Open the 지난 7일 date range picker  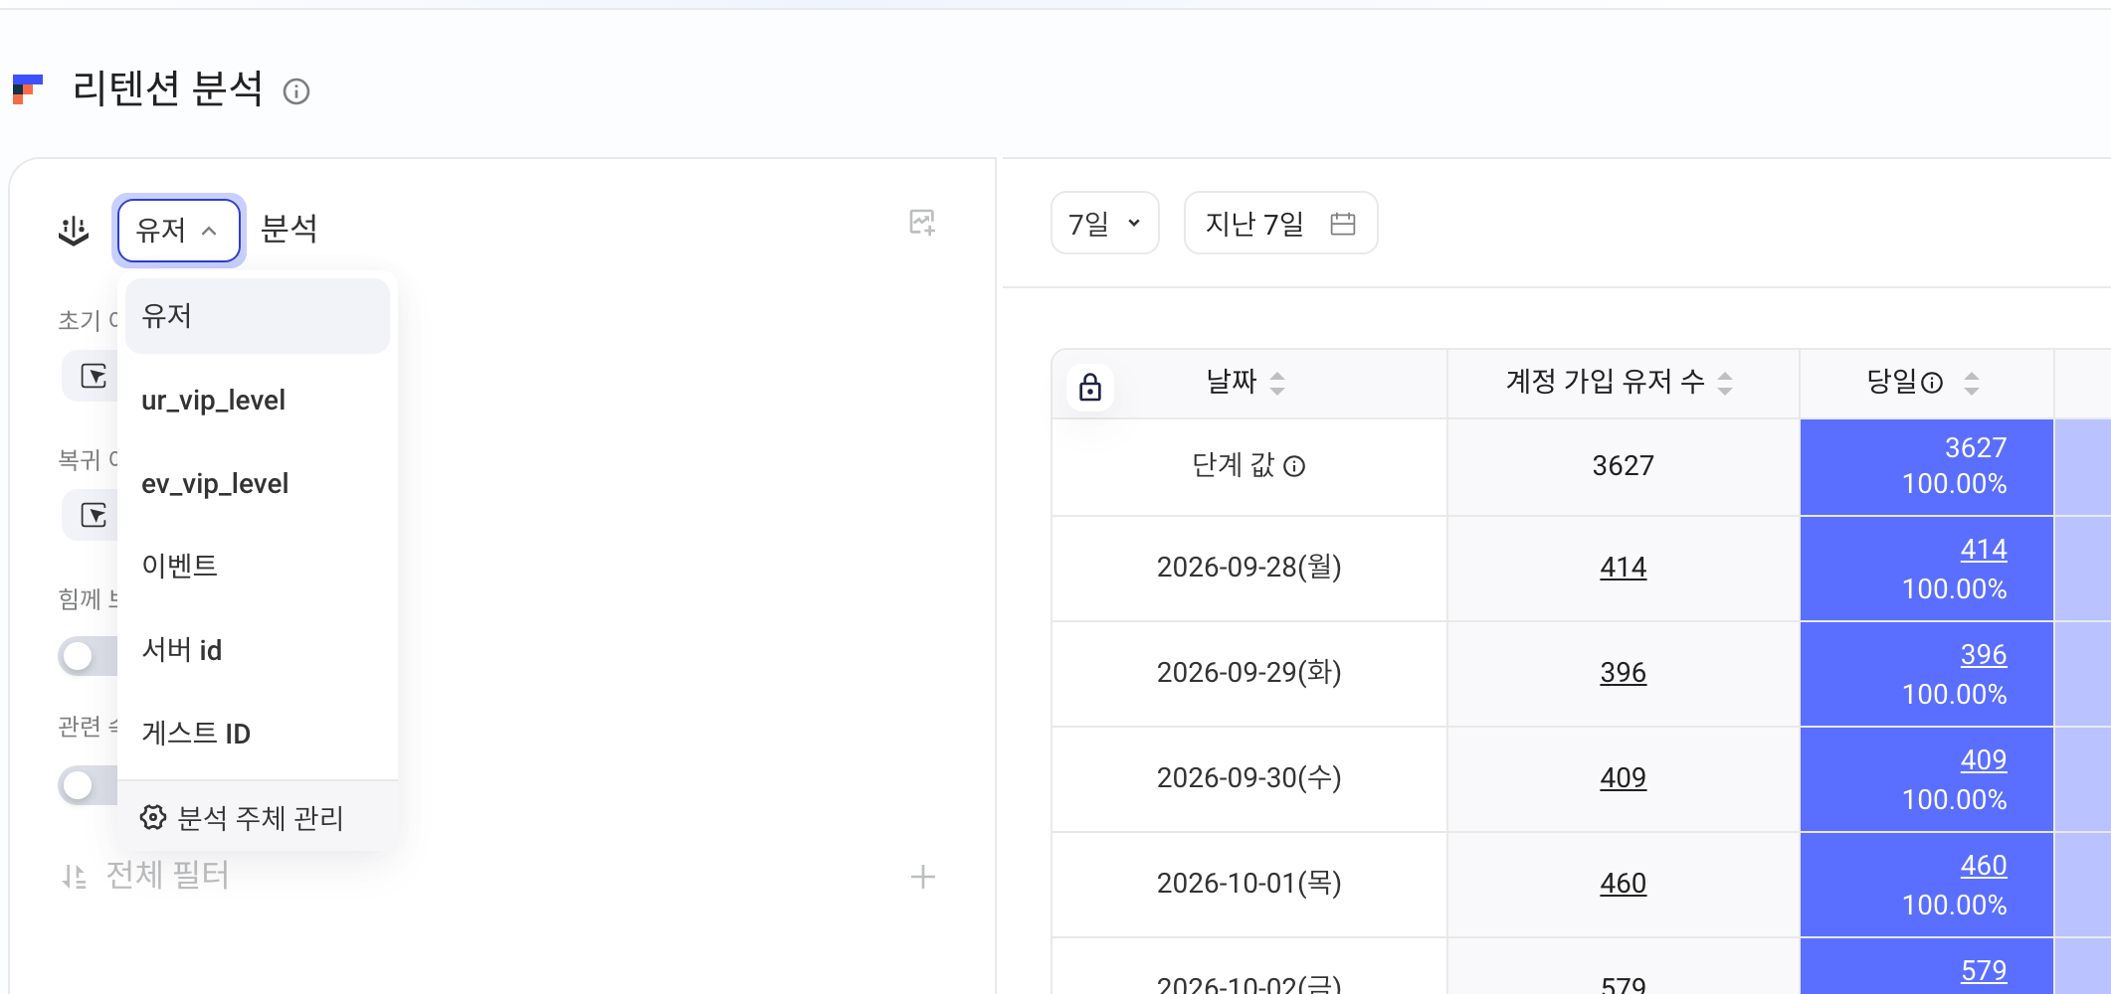coord(1281,224)
